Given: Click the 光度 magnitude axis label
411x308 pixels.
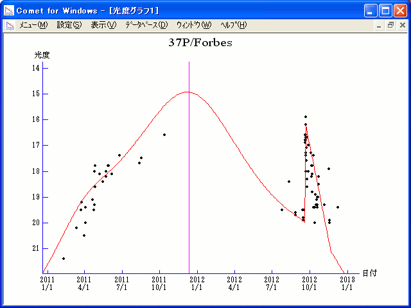Looking at the screenshot, I should pos(42,55).
